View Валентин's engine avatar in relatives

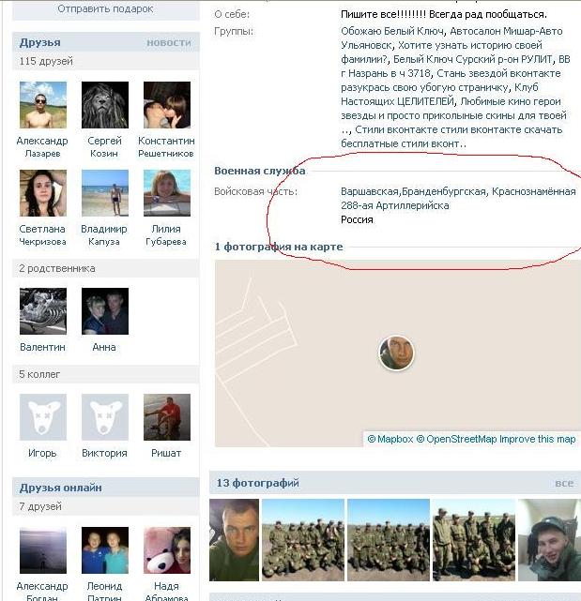point(43,311)
